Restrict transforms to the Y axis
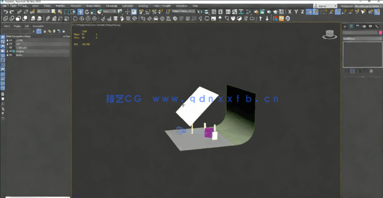 click(x=296, y=12)
